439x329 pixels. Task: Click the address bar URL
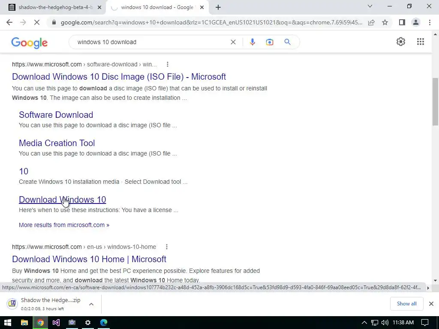[x=211, y=22]
